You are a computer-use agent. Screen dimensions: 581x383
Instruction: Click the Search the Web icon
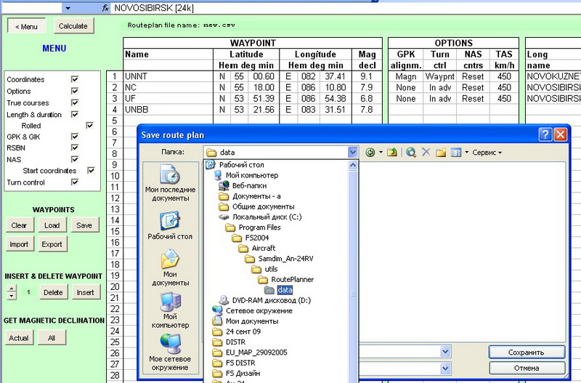tap(411, 153)
